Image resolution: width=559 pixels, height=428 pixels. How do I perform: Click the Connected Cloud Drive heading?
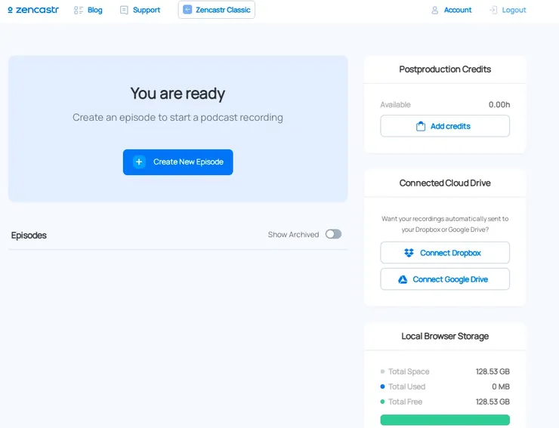click(445, 183)
